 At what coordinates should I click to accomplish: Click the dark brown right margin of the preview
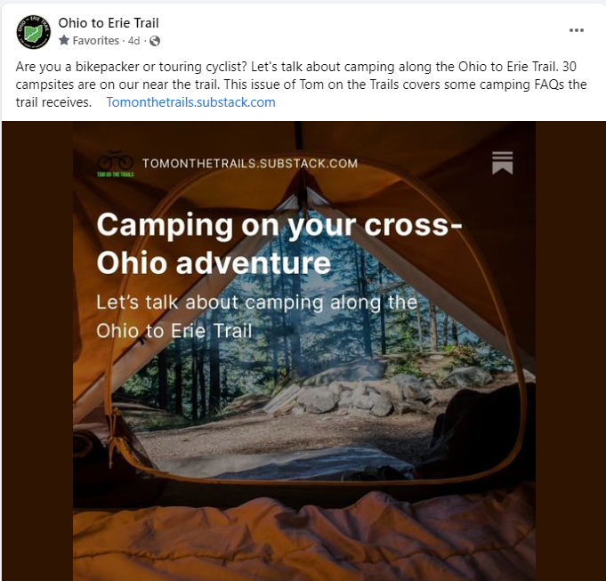[570, 351]
